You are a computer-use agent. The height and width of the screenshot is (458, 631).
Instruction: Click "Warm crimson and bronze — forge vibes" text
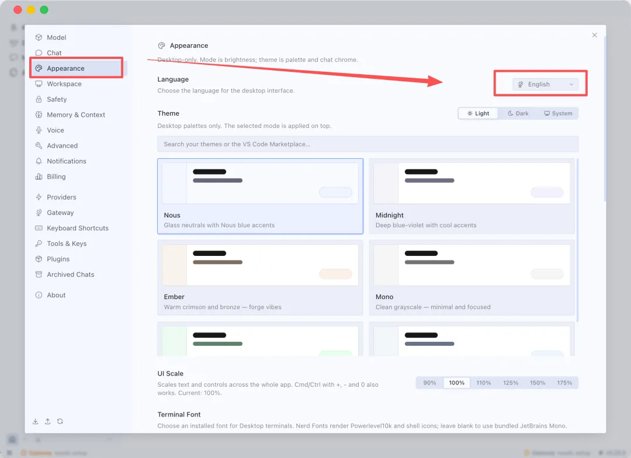(223, 307)
